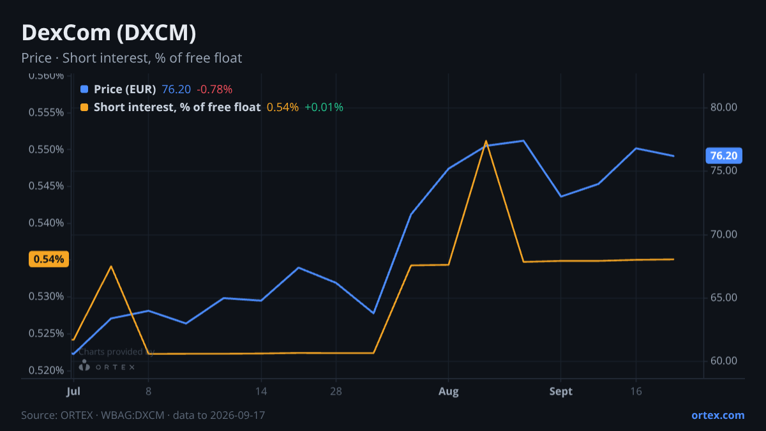Click the blue Price legend color swatch
The width and height of the screenshot is (766, 431).
coord(84,89)
